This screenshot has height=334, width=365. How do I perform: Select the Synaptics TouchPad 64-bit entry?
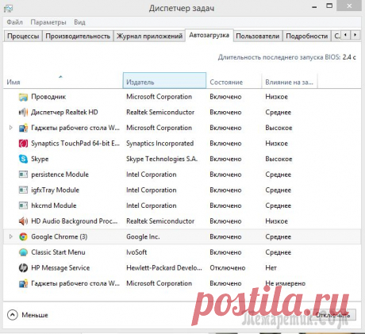pyautogui.click(x=75, y=144)
